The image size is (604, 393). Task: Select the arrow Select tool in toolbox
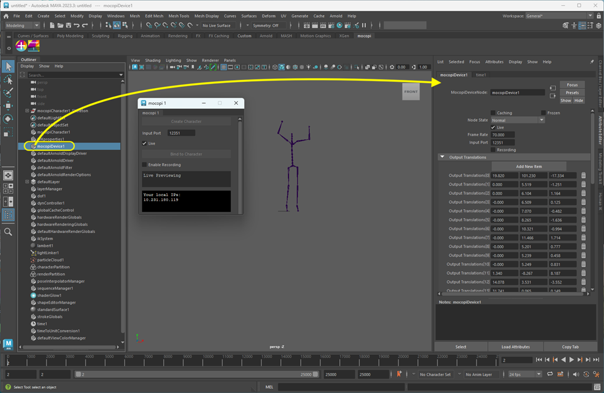[x=8, y=66]
